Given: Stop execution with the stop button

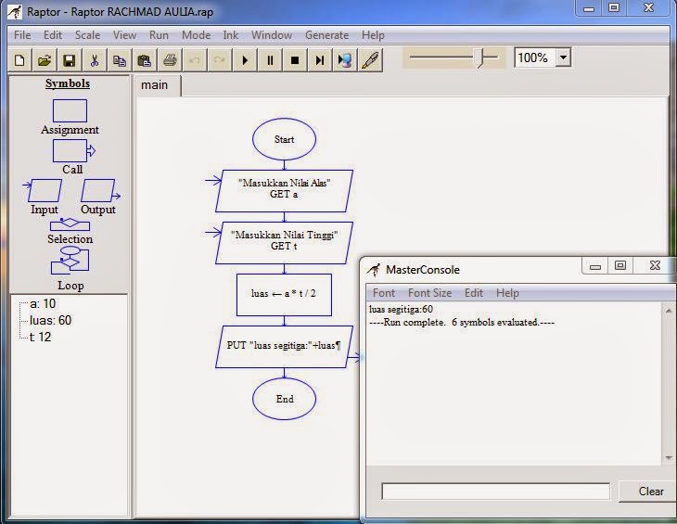Looking at the screenshot, I should click(295, 60).
